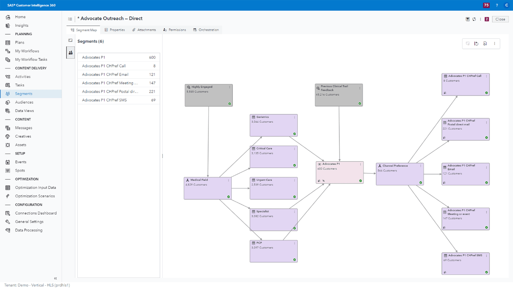The height and width of the screenshot is (288, 513).
Task: Select Advocates P1 CHPref Email in list
Action: coord(105,74)
